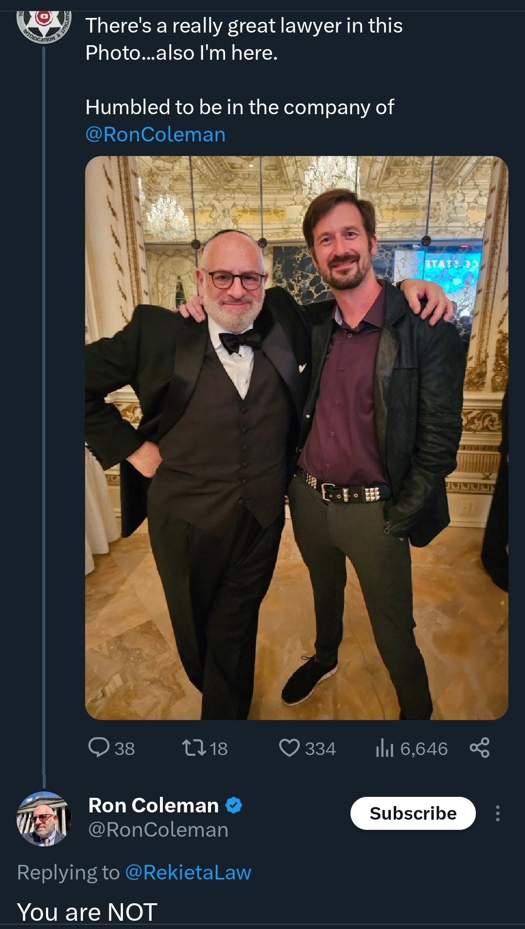
Task: Open the attached photo of two men
Action: 297,438
